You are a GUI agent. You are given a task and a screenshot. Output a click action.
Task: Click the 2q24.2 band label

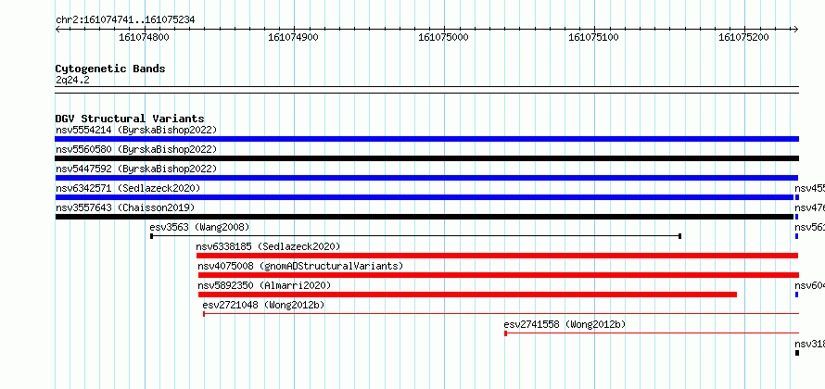(x=72, y=80)
